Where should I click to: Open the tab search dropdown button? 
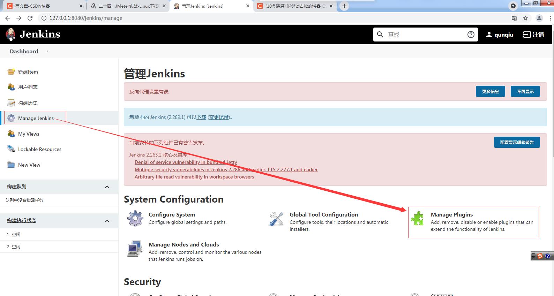pos(513,6)
